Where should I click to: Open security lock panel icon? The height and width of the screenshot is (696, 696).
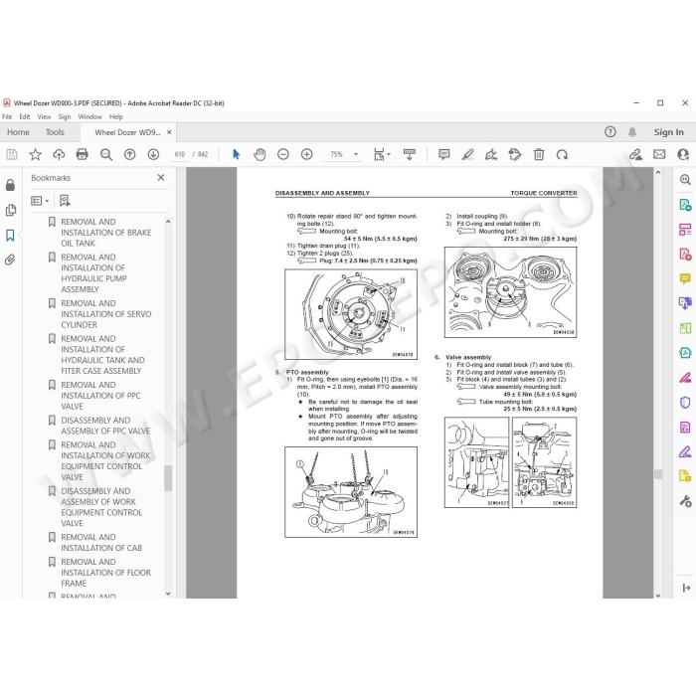pos(10,185)
